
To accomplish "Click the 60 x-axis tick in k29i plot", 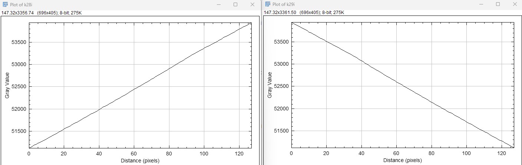I will tap(396, 153).
